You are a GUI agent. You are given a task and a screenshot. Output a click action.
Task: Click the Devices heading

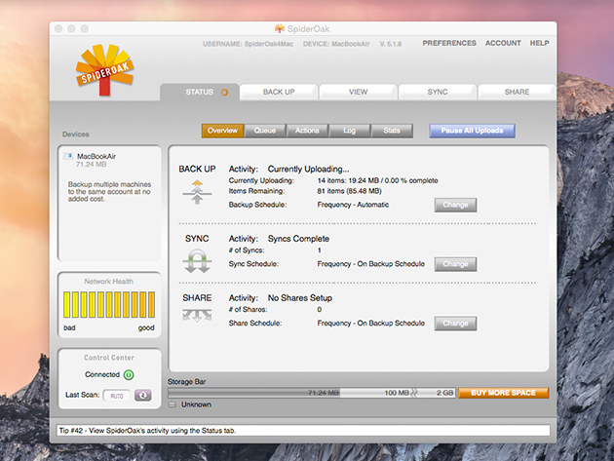pyautogui.click(x=76, y=134)
